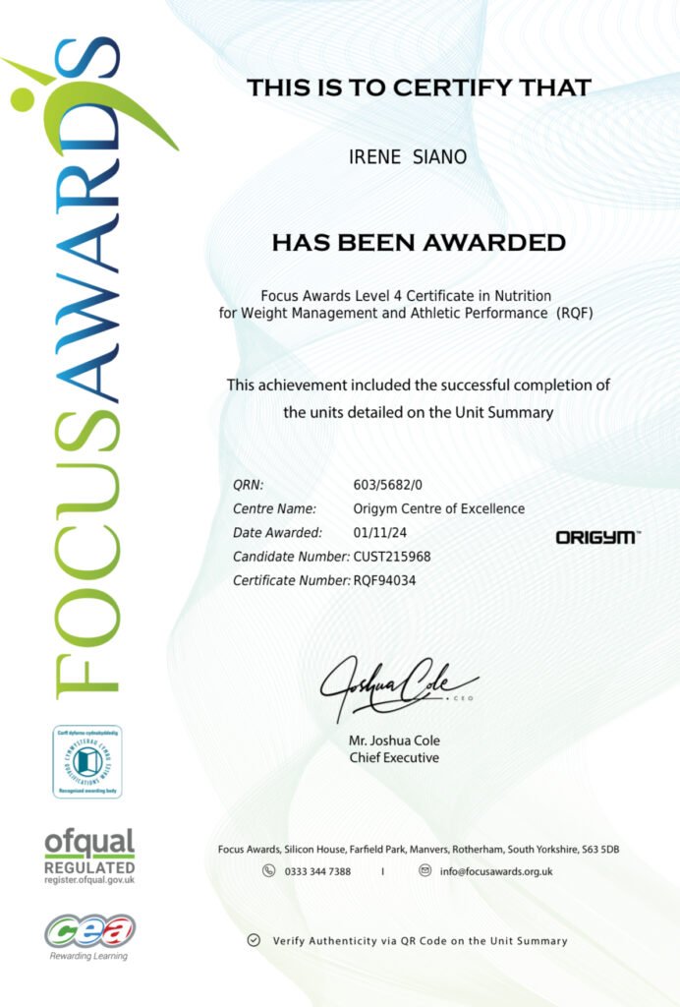Click the Joshua Cole signature
The width and height of the screenshot is (680, 1007).
point(399,685)
